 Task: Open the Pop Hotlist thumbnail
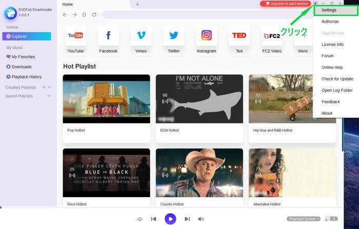point(107,99)
